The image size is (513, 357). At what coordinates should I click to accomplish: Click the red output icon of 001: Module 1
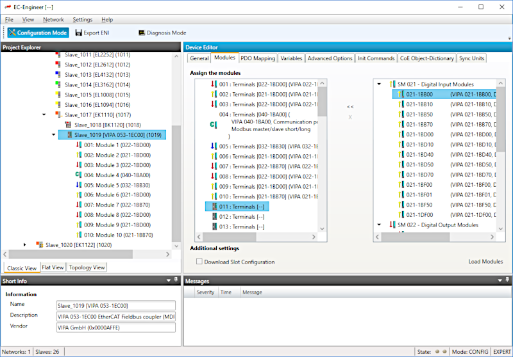(78, 145)
